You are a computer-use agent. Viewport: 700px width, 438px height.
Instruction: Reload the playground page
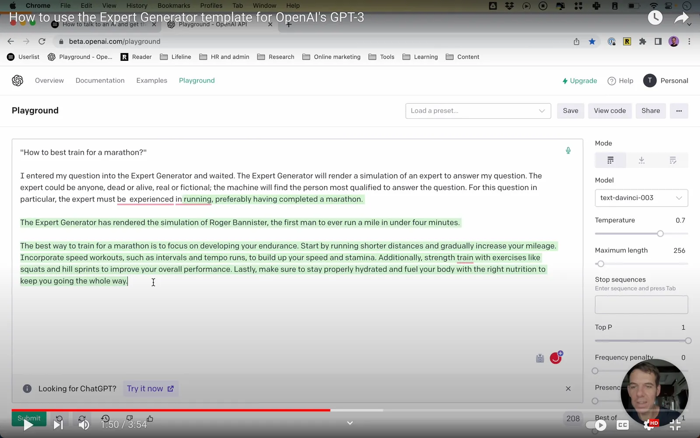(x=42, y=41)
